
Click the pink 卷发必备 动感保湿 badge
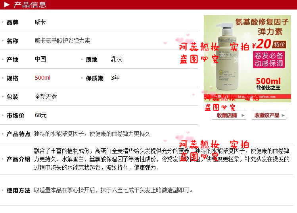pos(269,59)
